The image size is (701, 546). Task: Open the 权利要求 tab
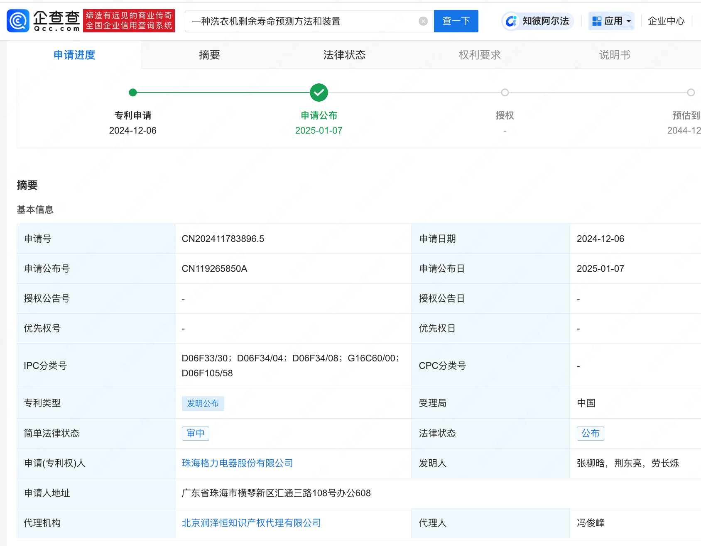[x=479, y=54]
